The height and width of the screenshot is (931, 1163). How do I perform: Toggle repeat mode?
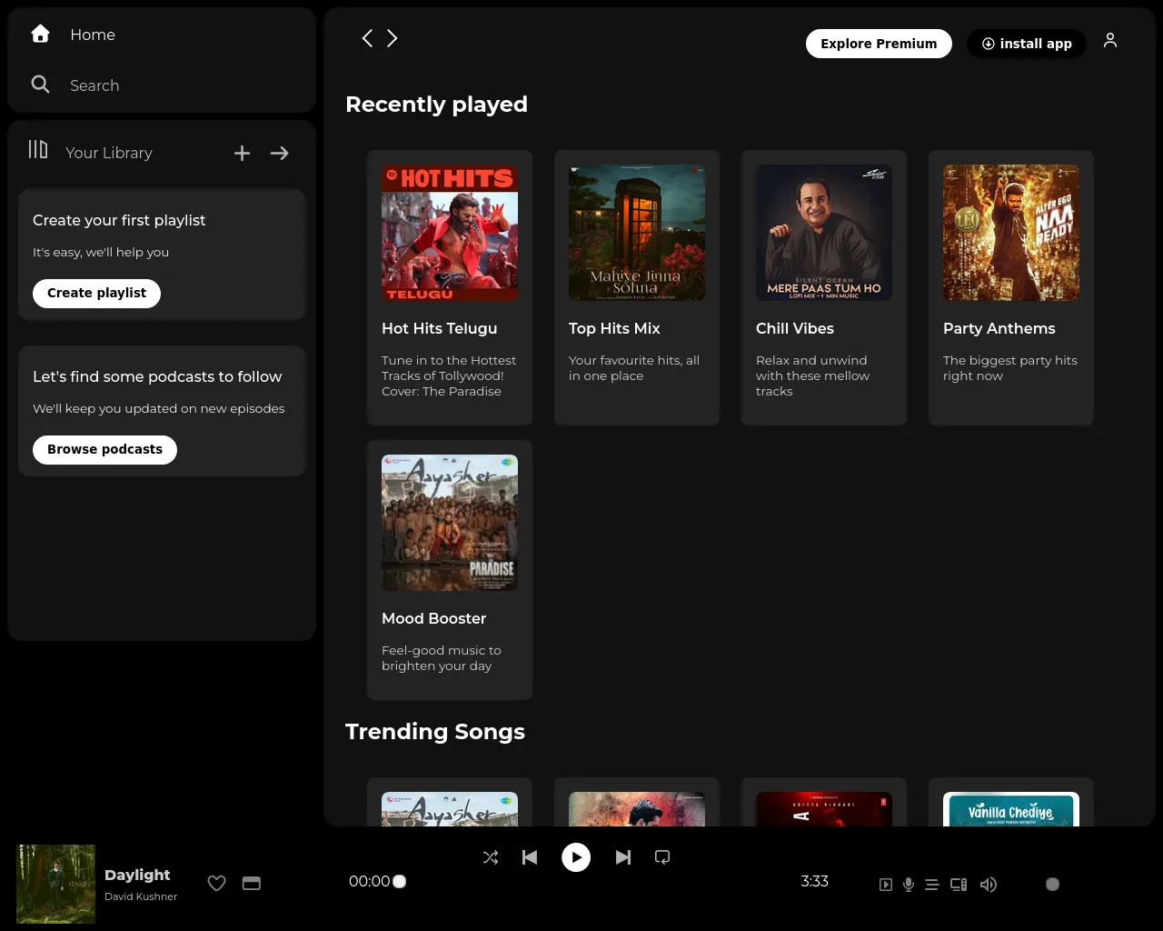662,857
